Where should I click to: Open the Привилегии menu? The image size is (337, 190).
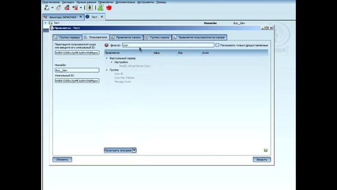[106, 2]
